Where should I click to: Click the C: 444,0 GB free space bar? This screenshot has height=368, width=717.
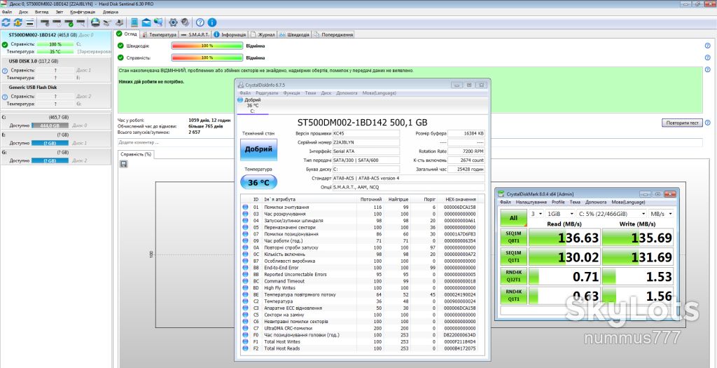tap(50, 125)
